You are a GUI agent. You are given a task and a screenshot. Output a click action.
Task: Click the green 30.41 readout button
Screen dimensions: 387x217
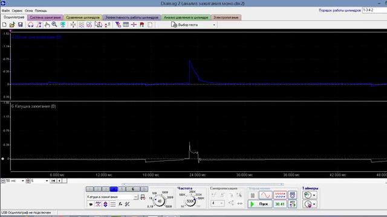[x=280, y=204]
